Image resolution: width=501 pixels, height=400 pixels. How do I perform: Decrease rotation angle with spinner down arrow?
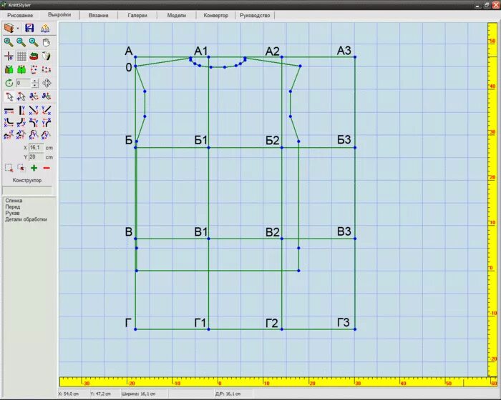click(x=35, y=86)
